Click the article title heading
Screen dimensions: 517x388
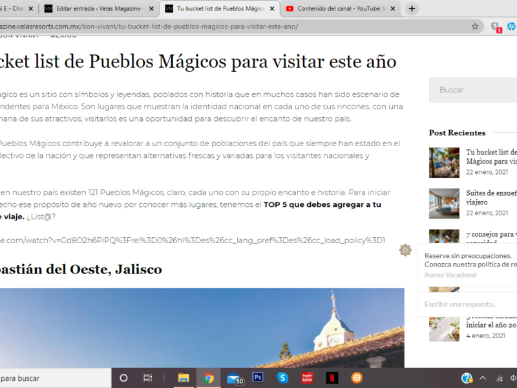pos(198,61)
